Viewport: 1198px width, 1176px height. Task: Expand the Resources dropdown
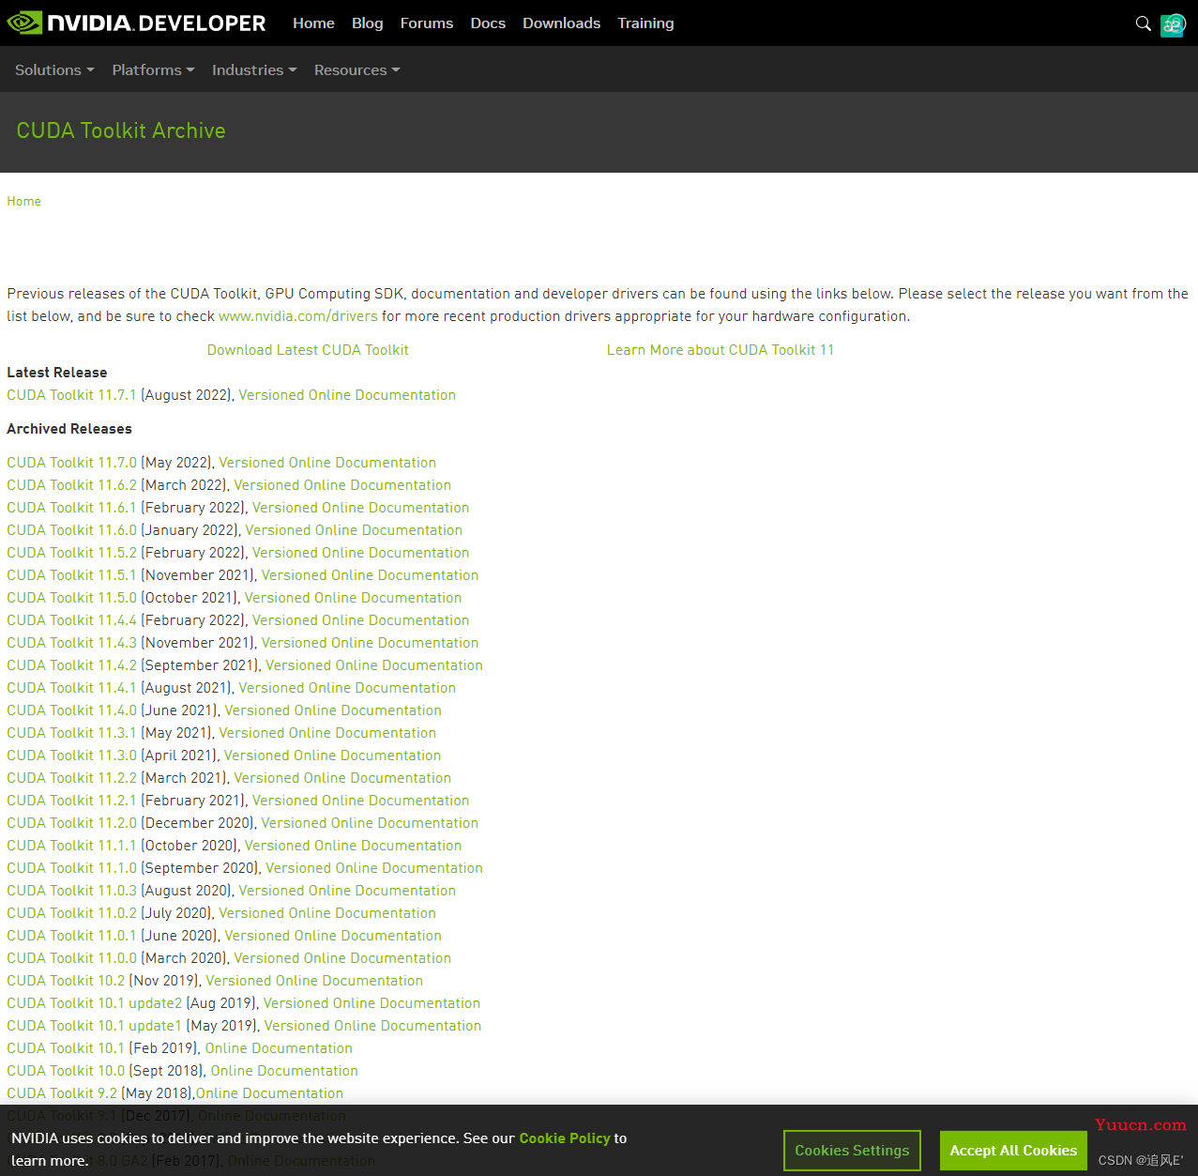[x=356, y=70]
